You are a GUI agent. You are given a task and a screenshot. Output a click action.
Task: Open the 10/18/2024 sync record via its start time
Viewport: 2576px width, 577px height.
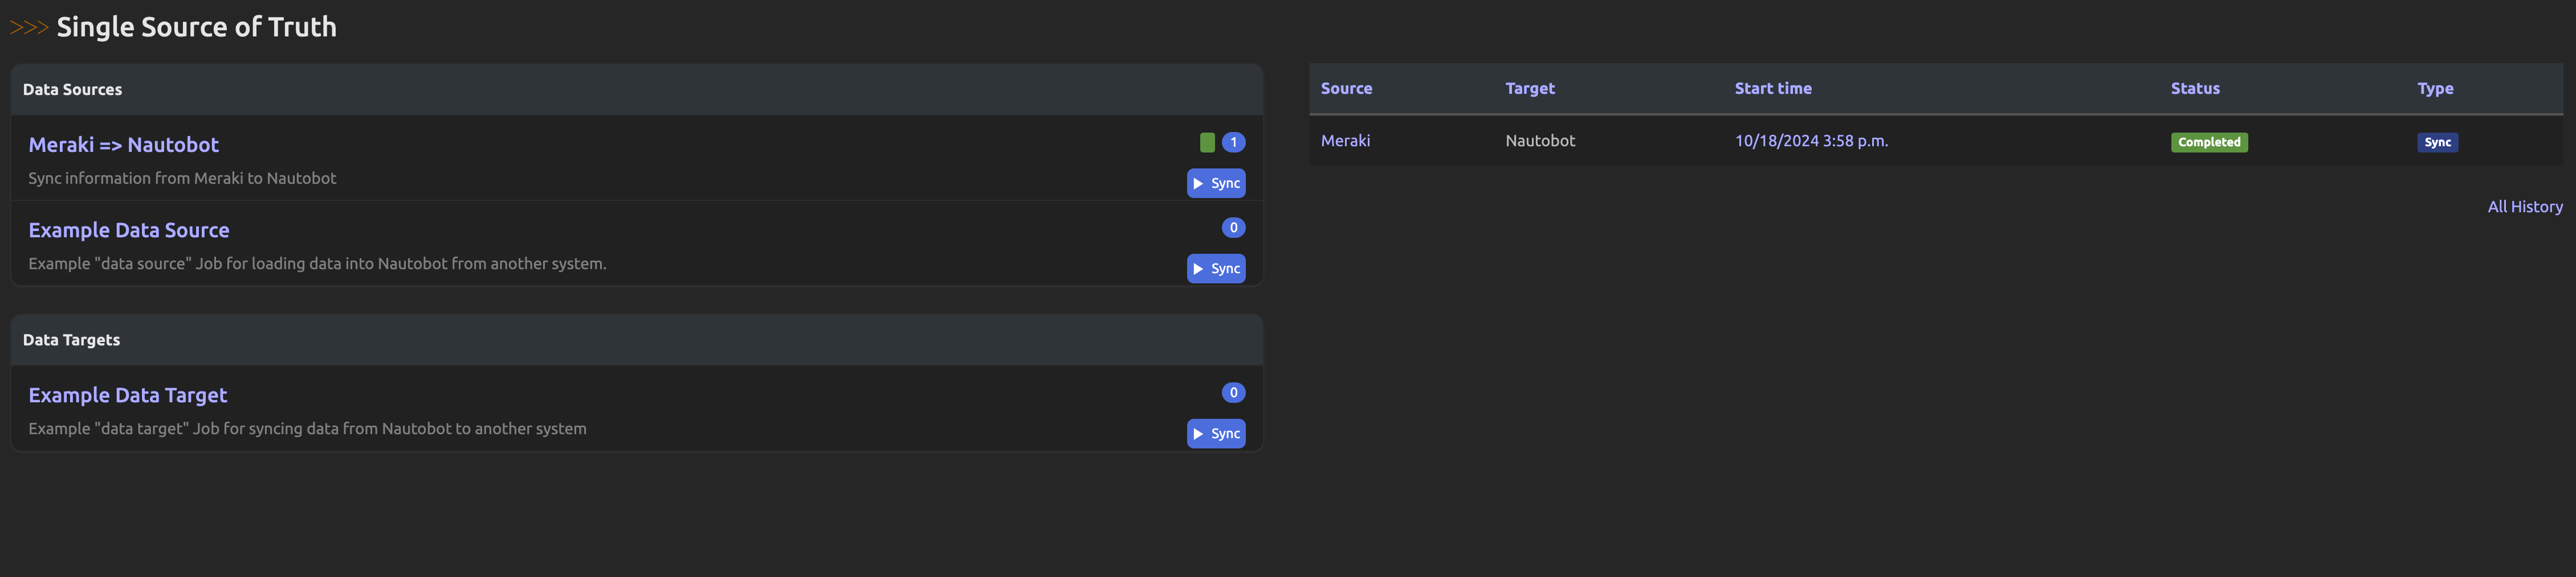coord(1811,140)
